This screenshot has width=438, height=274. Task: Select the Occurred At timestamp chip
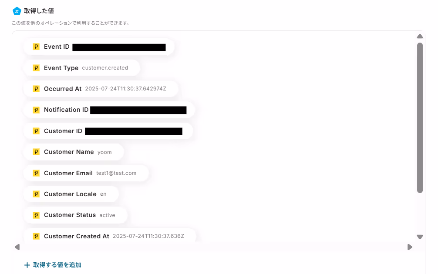[101, 89]
